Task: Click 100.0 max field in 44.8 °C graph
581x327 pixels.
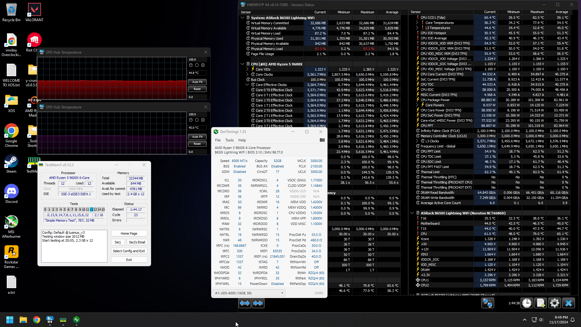Action: point(197,60)
